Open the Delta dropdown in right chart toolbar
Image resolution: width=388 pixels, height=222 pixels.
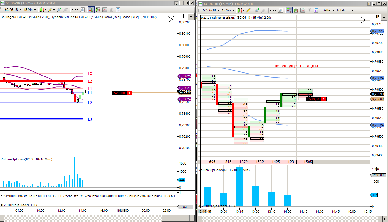pyautogui.click(x=328, y=10)
